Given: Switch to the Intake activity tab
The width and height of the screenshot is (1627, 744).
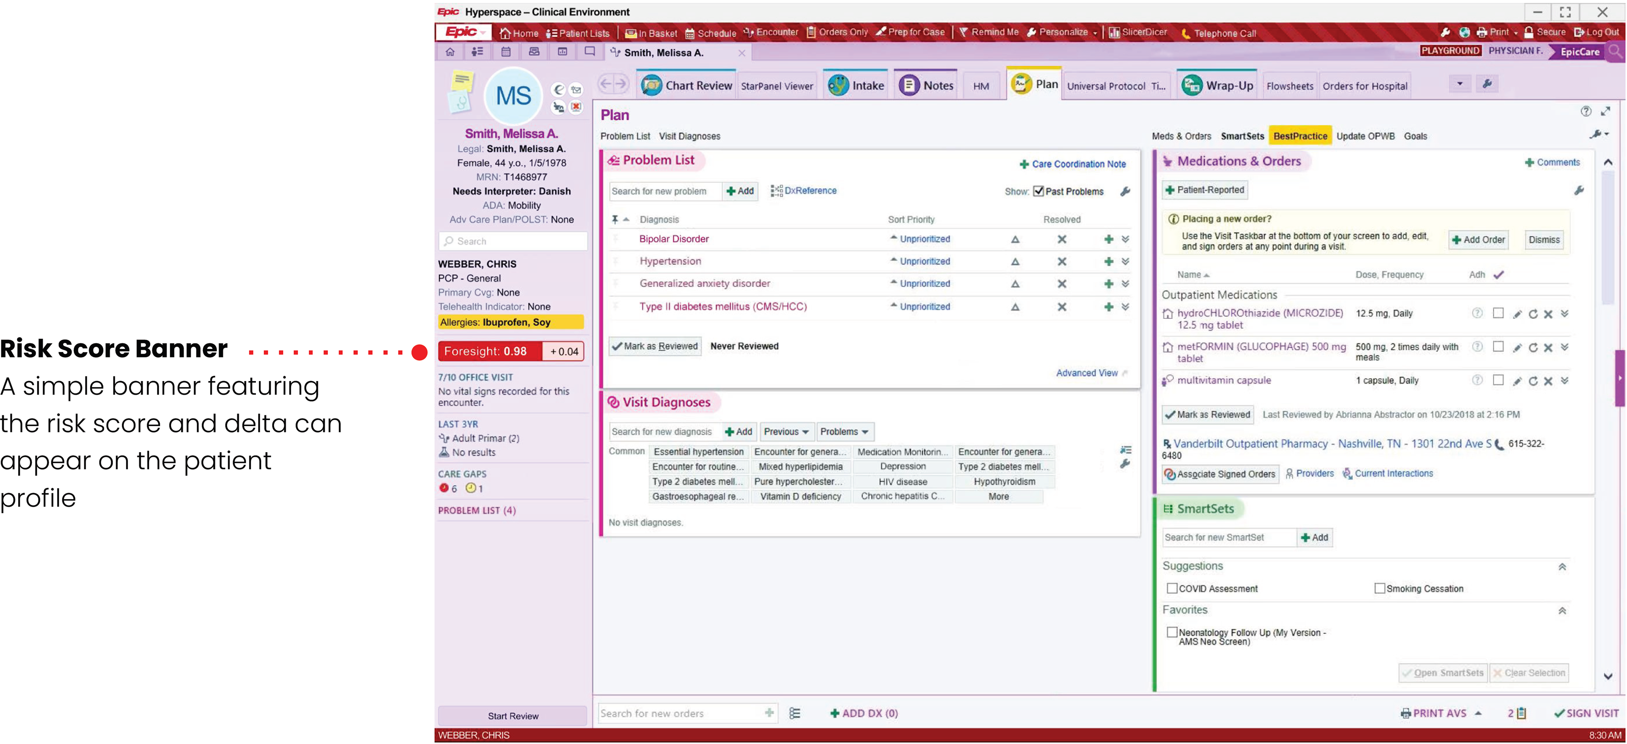Looking at the screenshot, I should click(x=856, y=85).
